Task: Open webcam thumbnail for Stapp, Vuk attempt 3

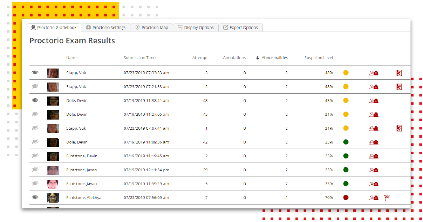Action: (53, 73)
